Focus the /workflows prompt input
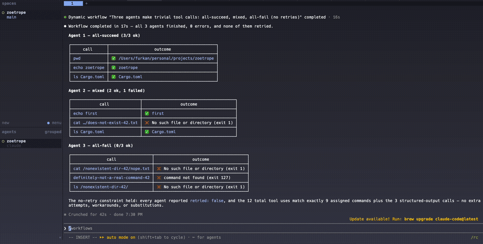This screenshot has width=483, height=244. click(x=272, y=228)
